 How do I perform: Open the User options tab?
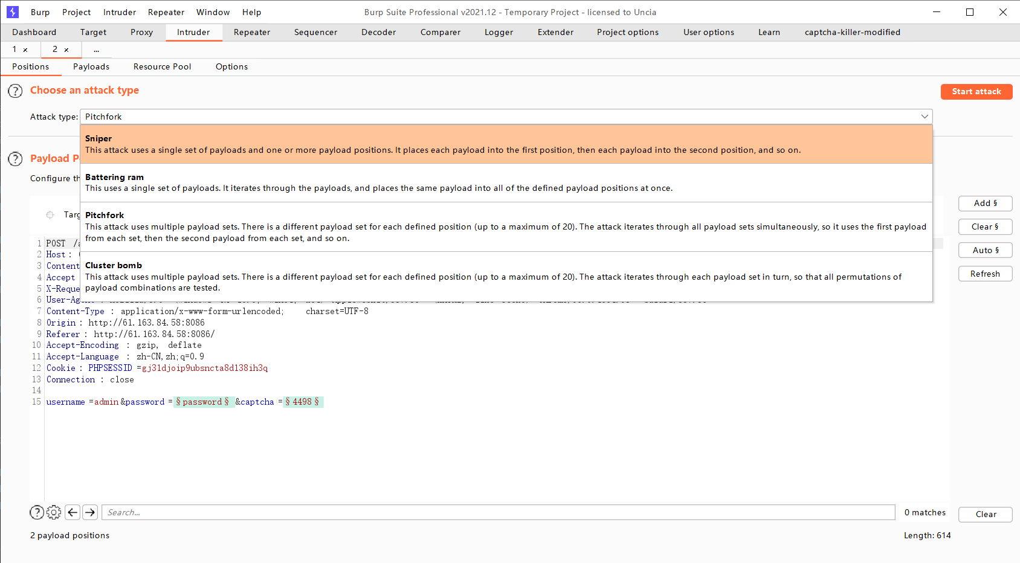[709, 32]
